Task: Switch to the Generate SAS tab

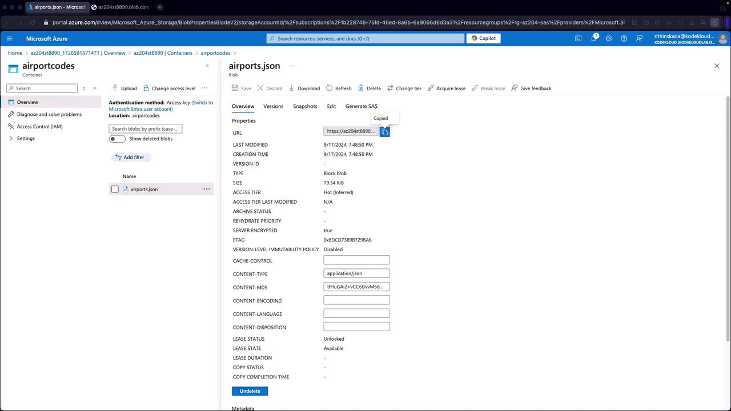Action: coord(362,106)
